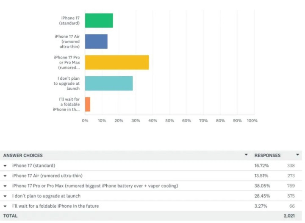305x223 pixels.
Task: Click the 338 response count
Action: coord(291,166)
